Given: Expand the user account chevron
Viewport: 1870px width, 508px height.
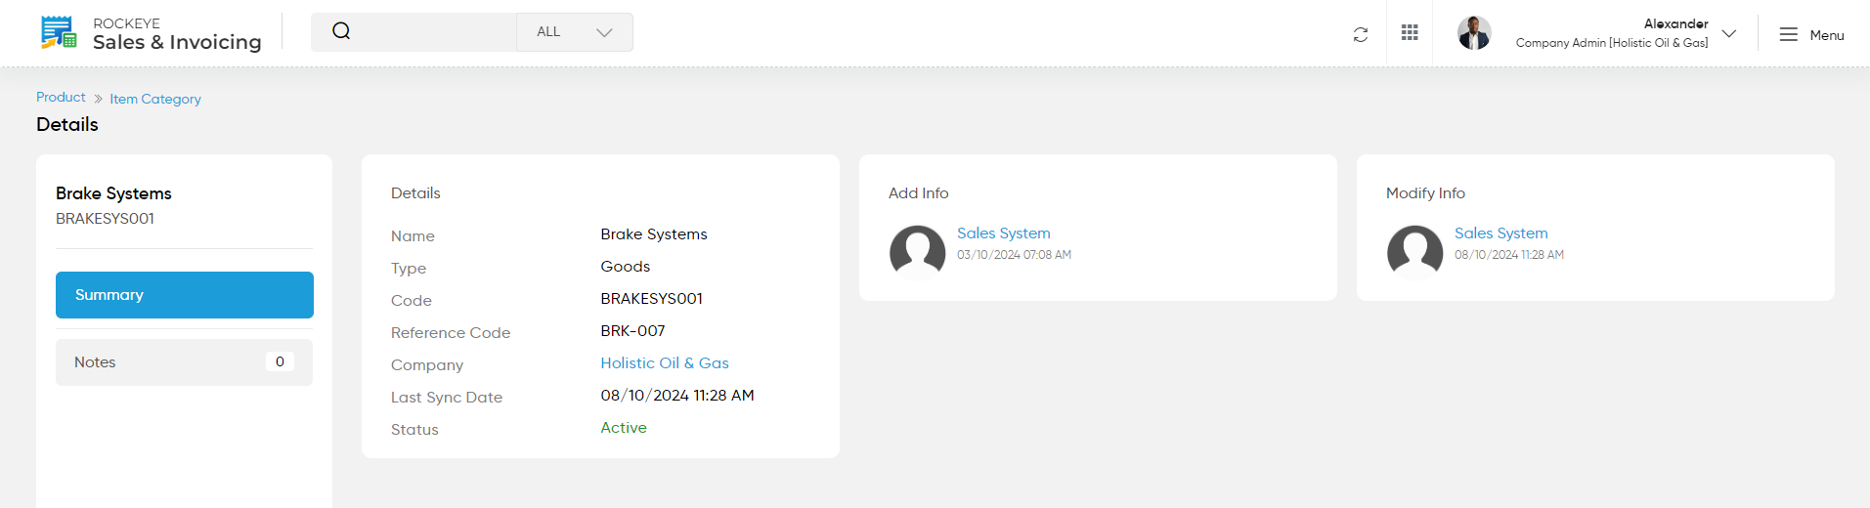Looking at the screenshot, I should (1729, 33).
